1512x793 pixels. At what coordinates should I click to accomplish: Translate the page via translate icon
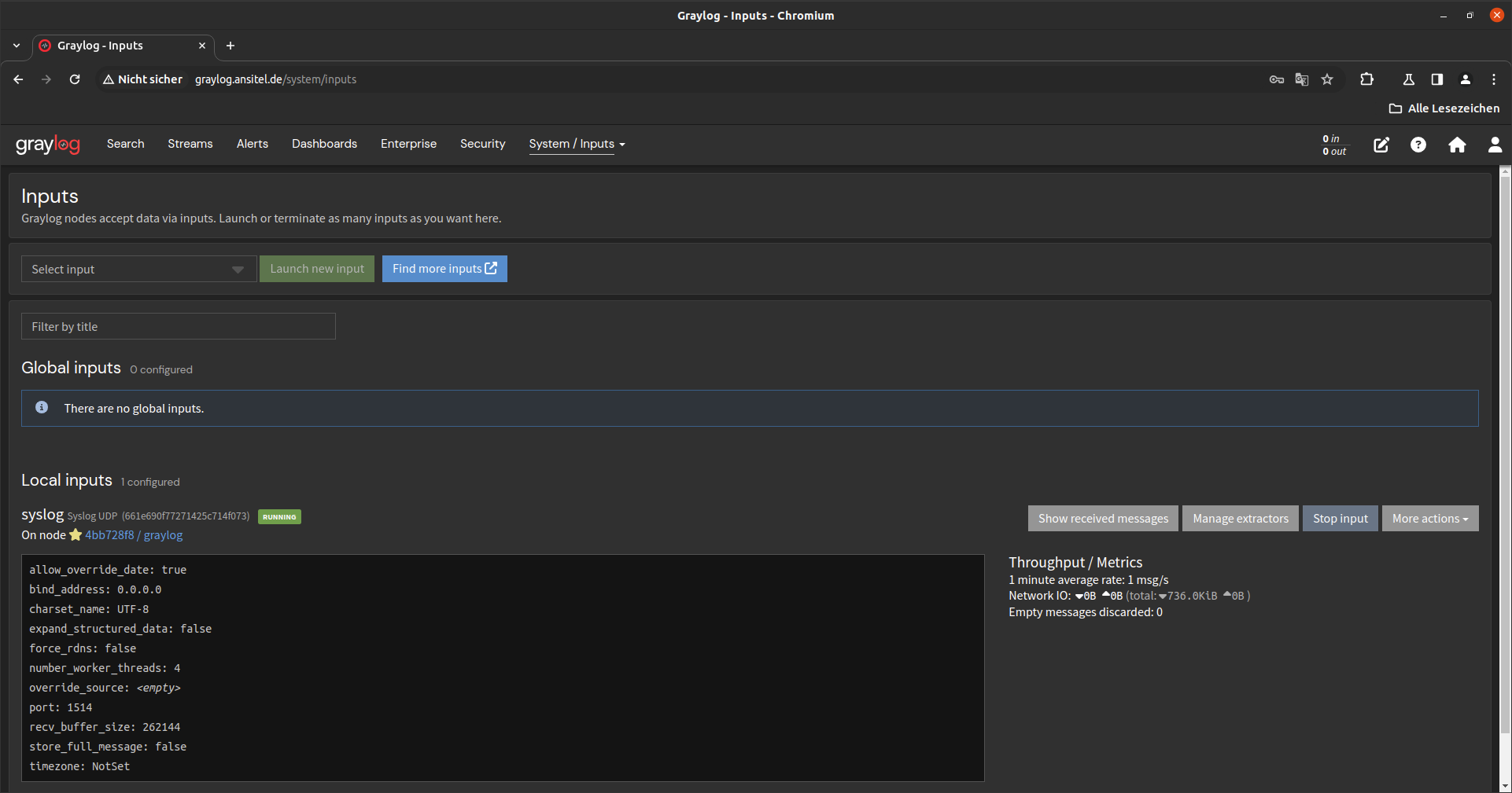click(x=1302, y=79)
